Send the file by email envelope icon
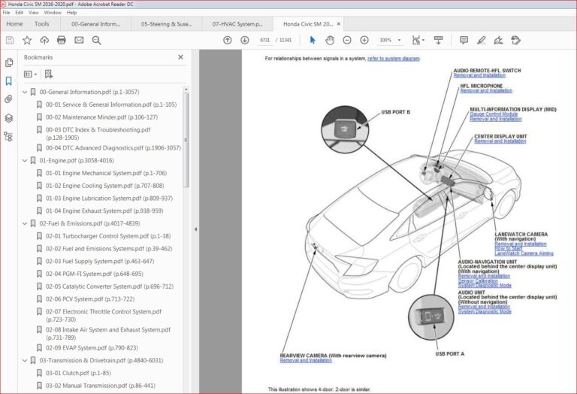The image size is (577, 394). click(x=79, y=40)
